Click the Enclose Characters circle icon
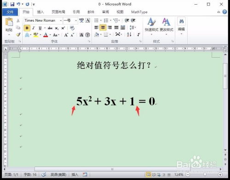This screenshot has height=180, width=230. point(87,35)
